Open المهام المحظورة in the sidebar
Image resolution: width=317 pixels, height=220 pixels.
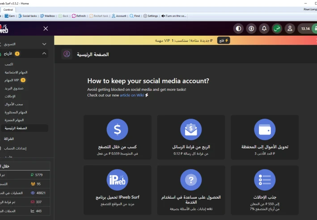(16, 112)
